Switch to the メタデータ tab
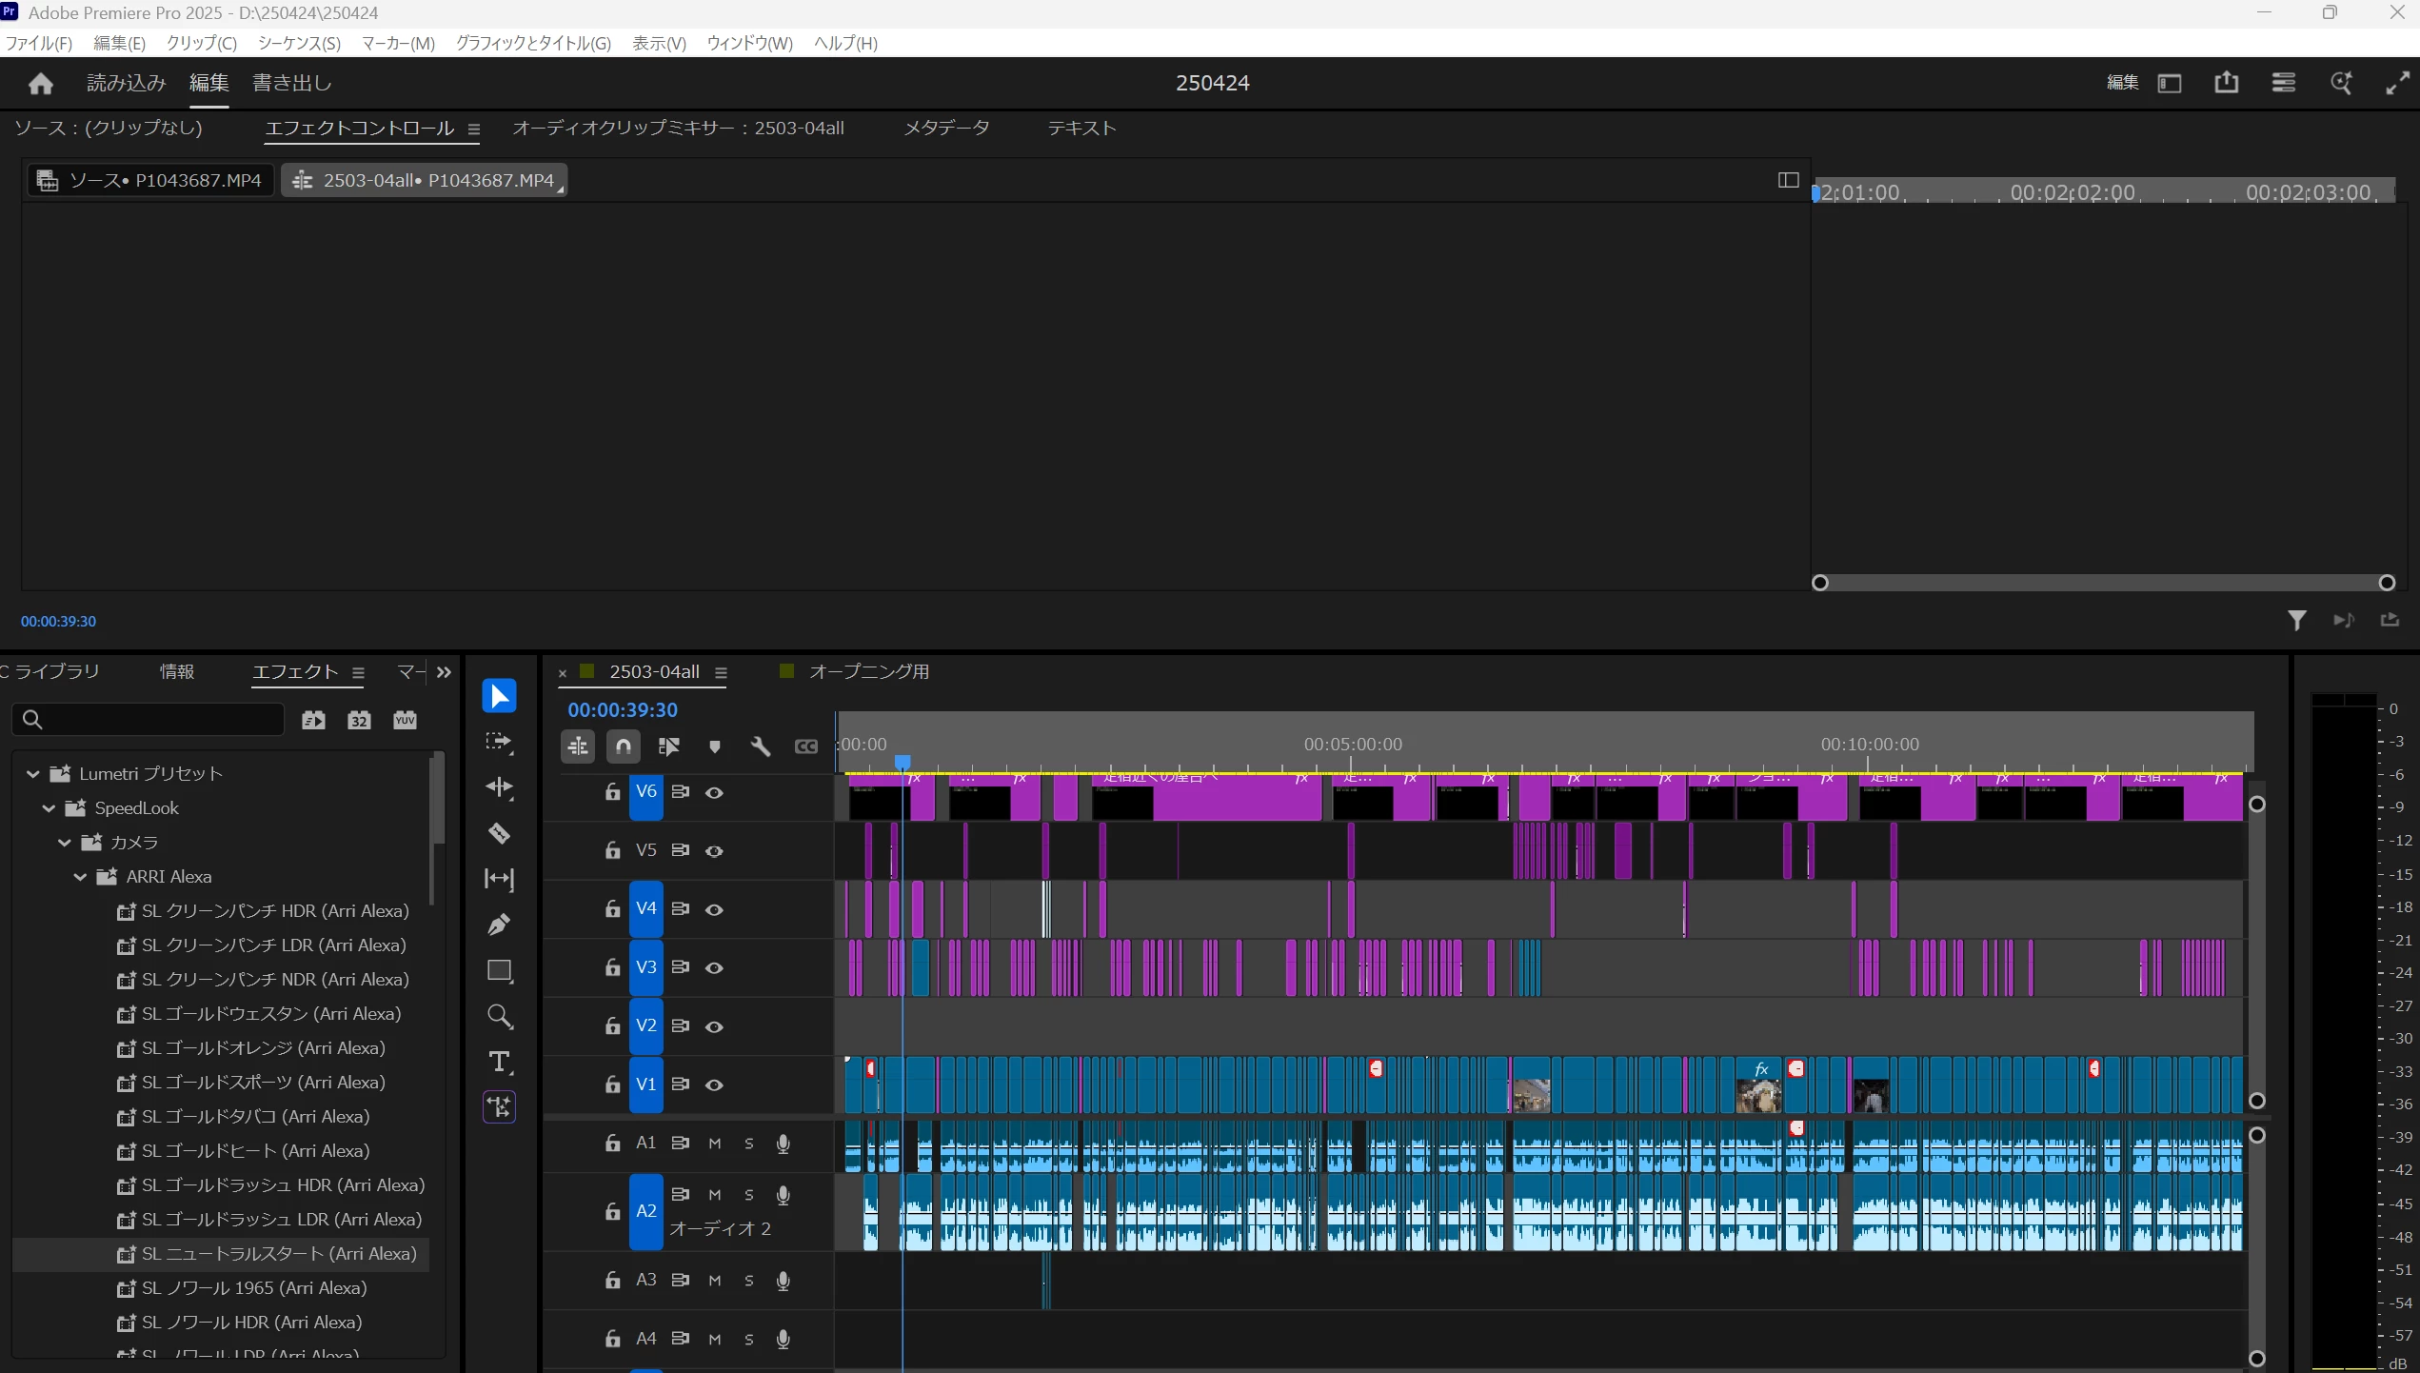The image size is (2420, 1373). tap(945, 128)
